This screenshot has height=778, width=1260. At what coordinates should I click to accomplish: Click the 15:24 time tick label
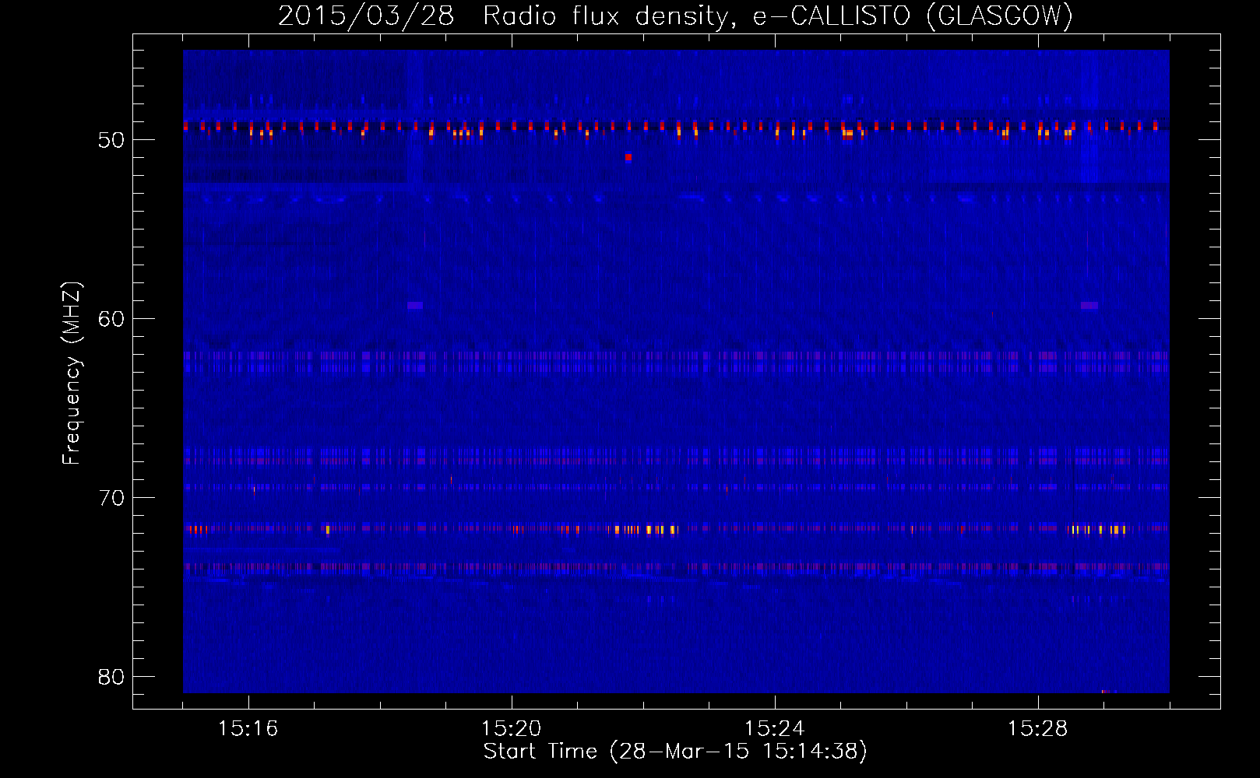click(x=774, y=729)
